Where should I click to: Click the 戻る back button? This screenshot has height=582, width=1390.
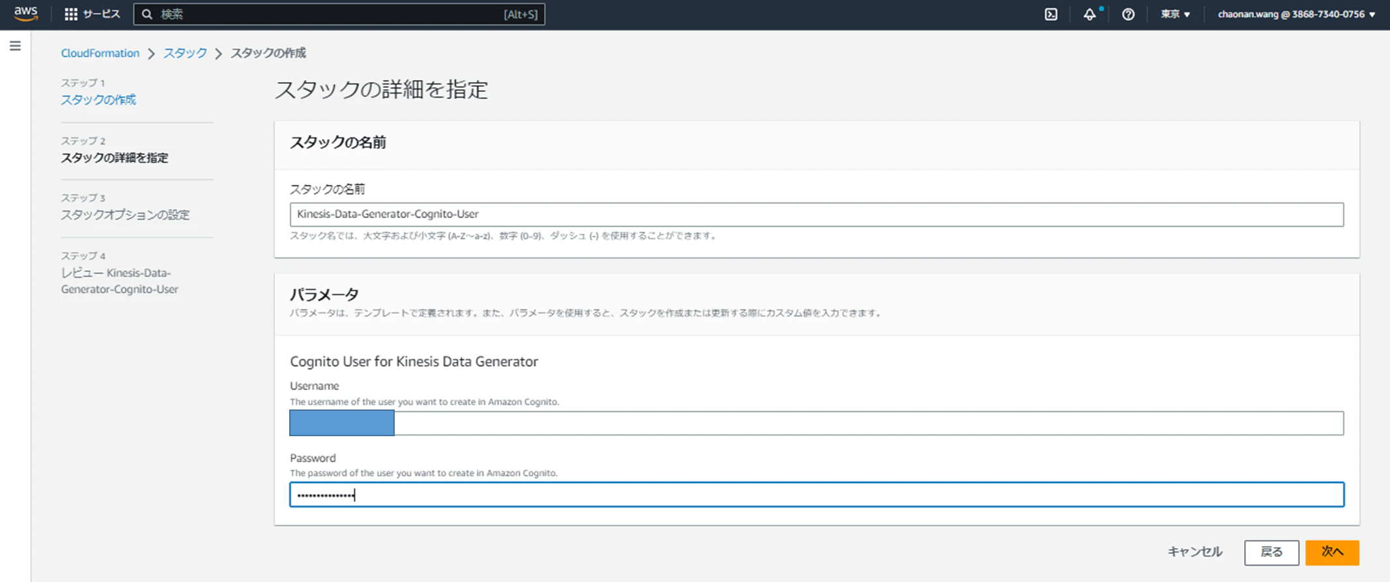click(1271, 552)
